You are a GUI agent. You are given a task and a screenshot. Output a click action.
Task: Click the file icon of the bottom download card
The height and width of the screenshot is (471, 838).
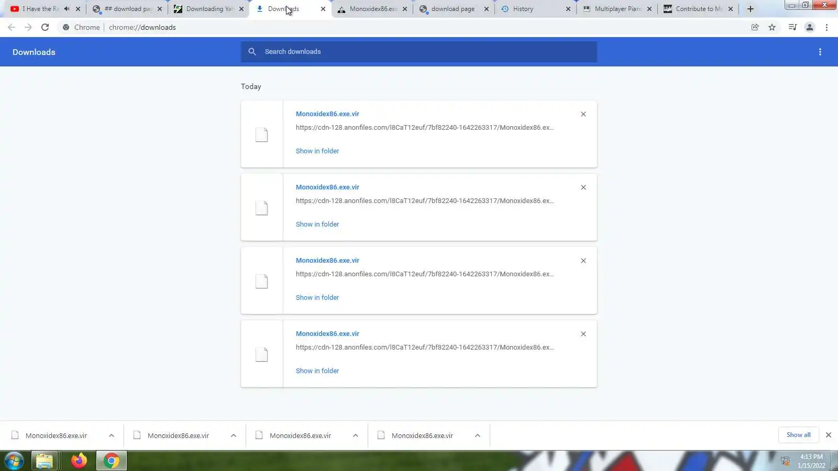[261, 355]
